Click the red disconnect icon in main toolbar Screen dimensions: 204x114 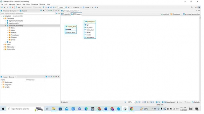click(x=13, y=7)
